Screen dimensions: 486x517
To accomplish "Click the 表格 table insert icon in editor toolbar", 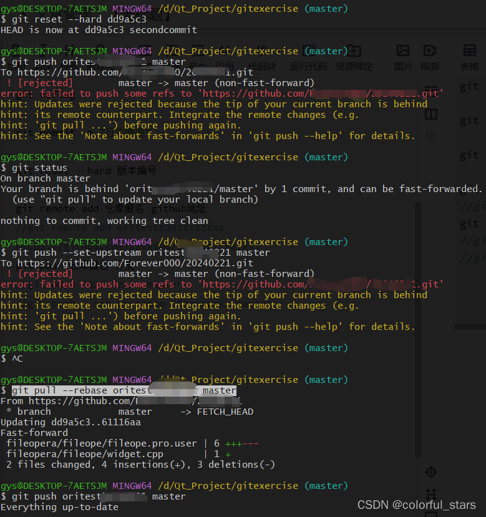I will 470,51.
